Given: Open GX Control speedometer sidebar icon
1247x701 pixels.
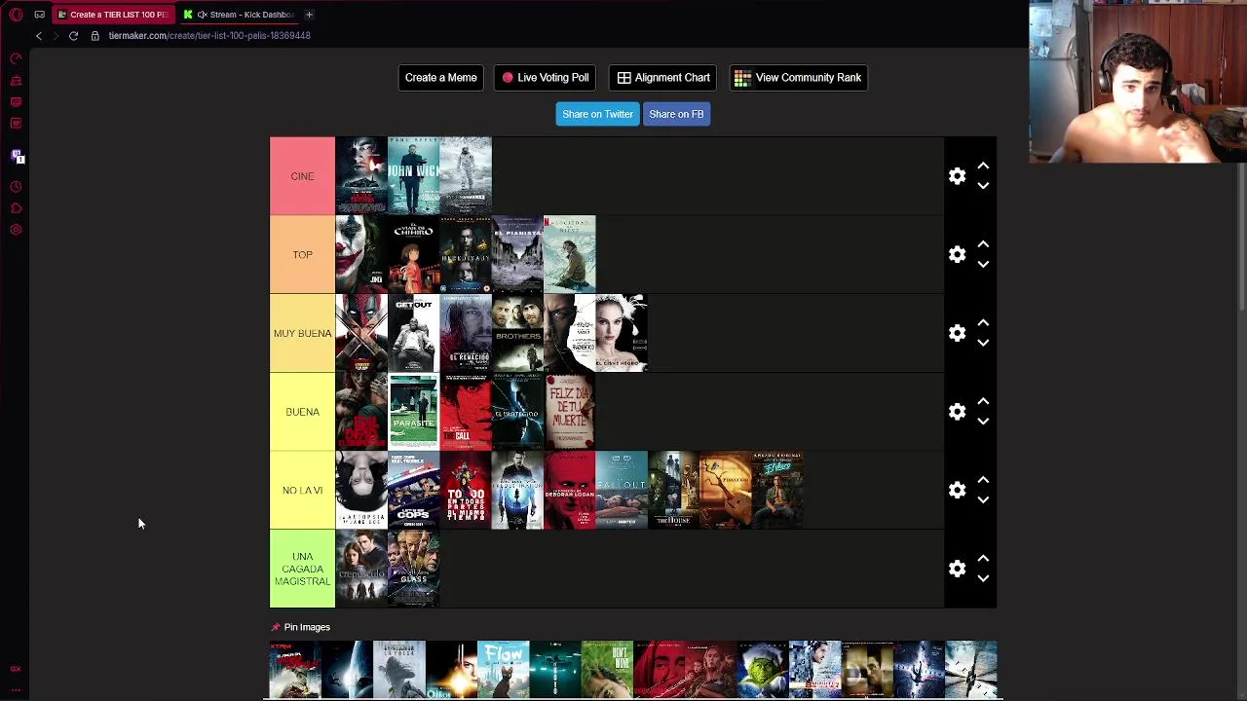Looking at the screenshot, I should coord(16,59).
